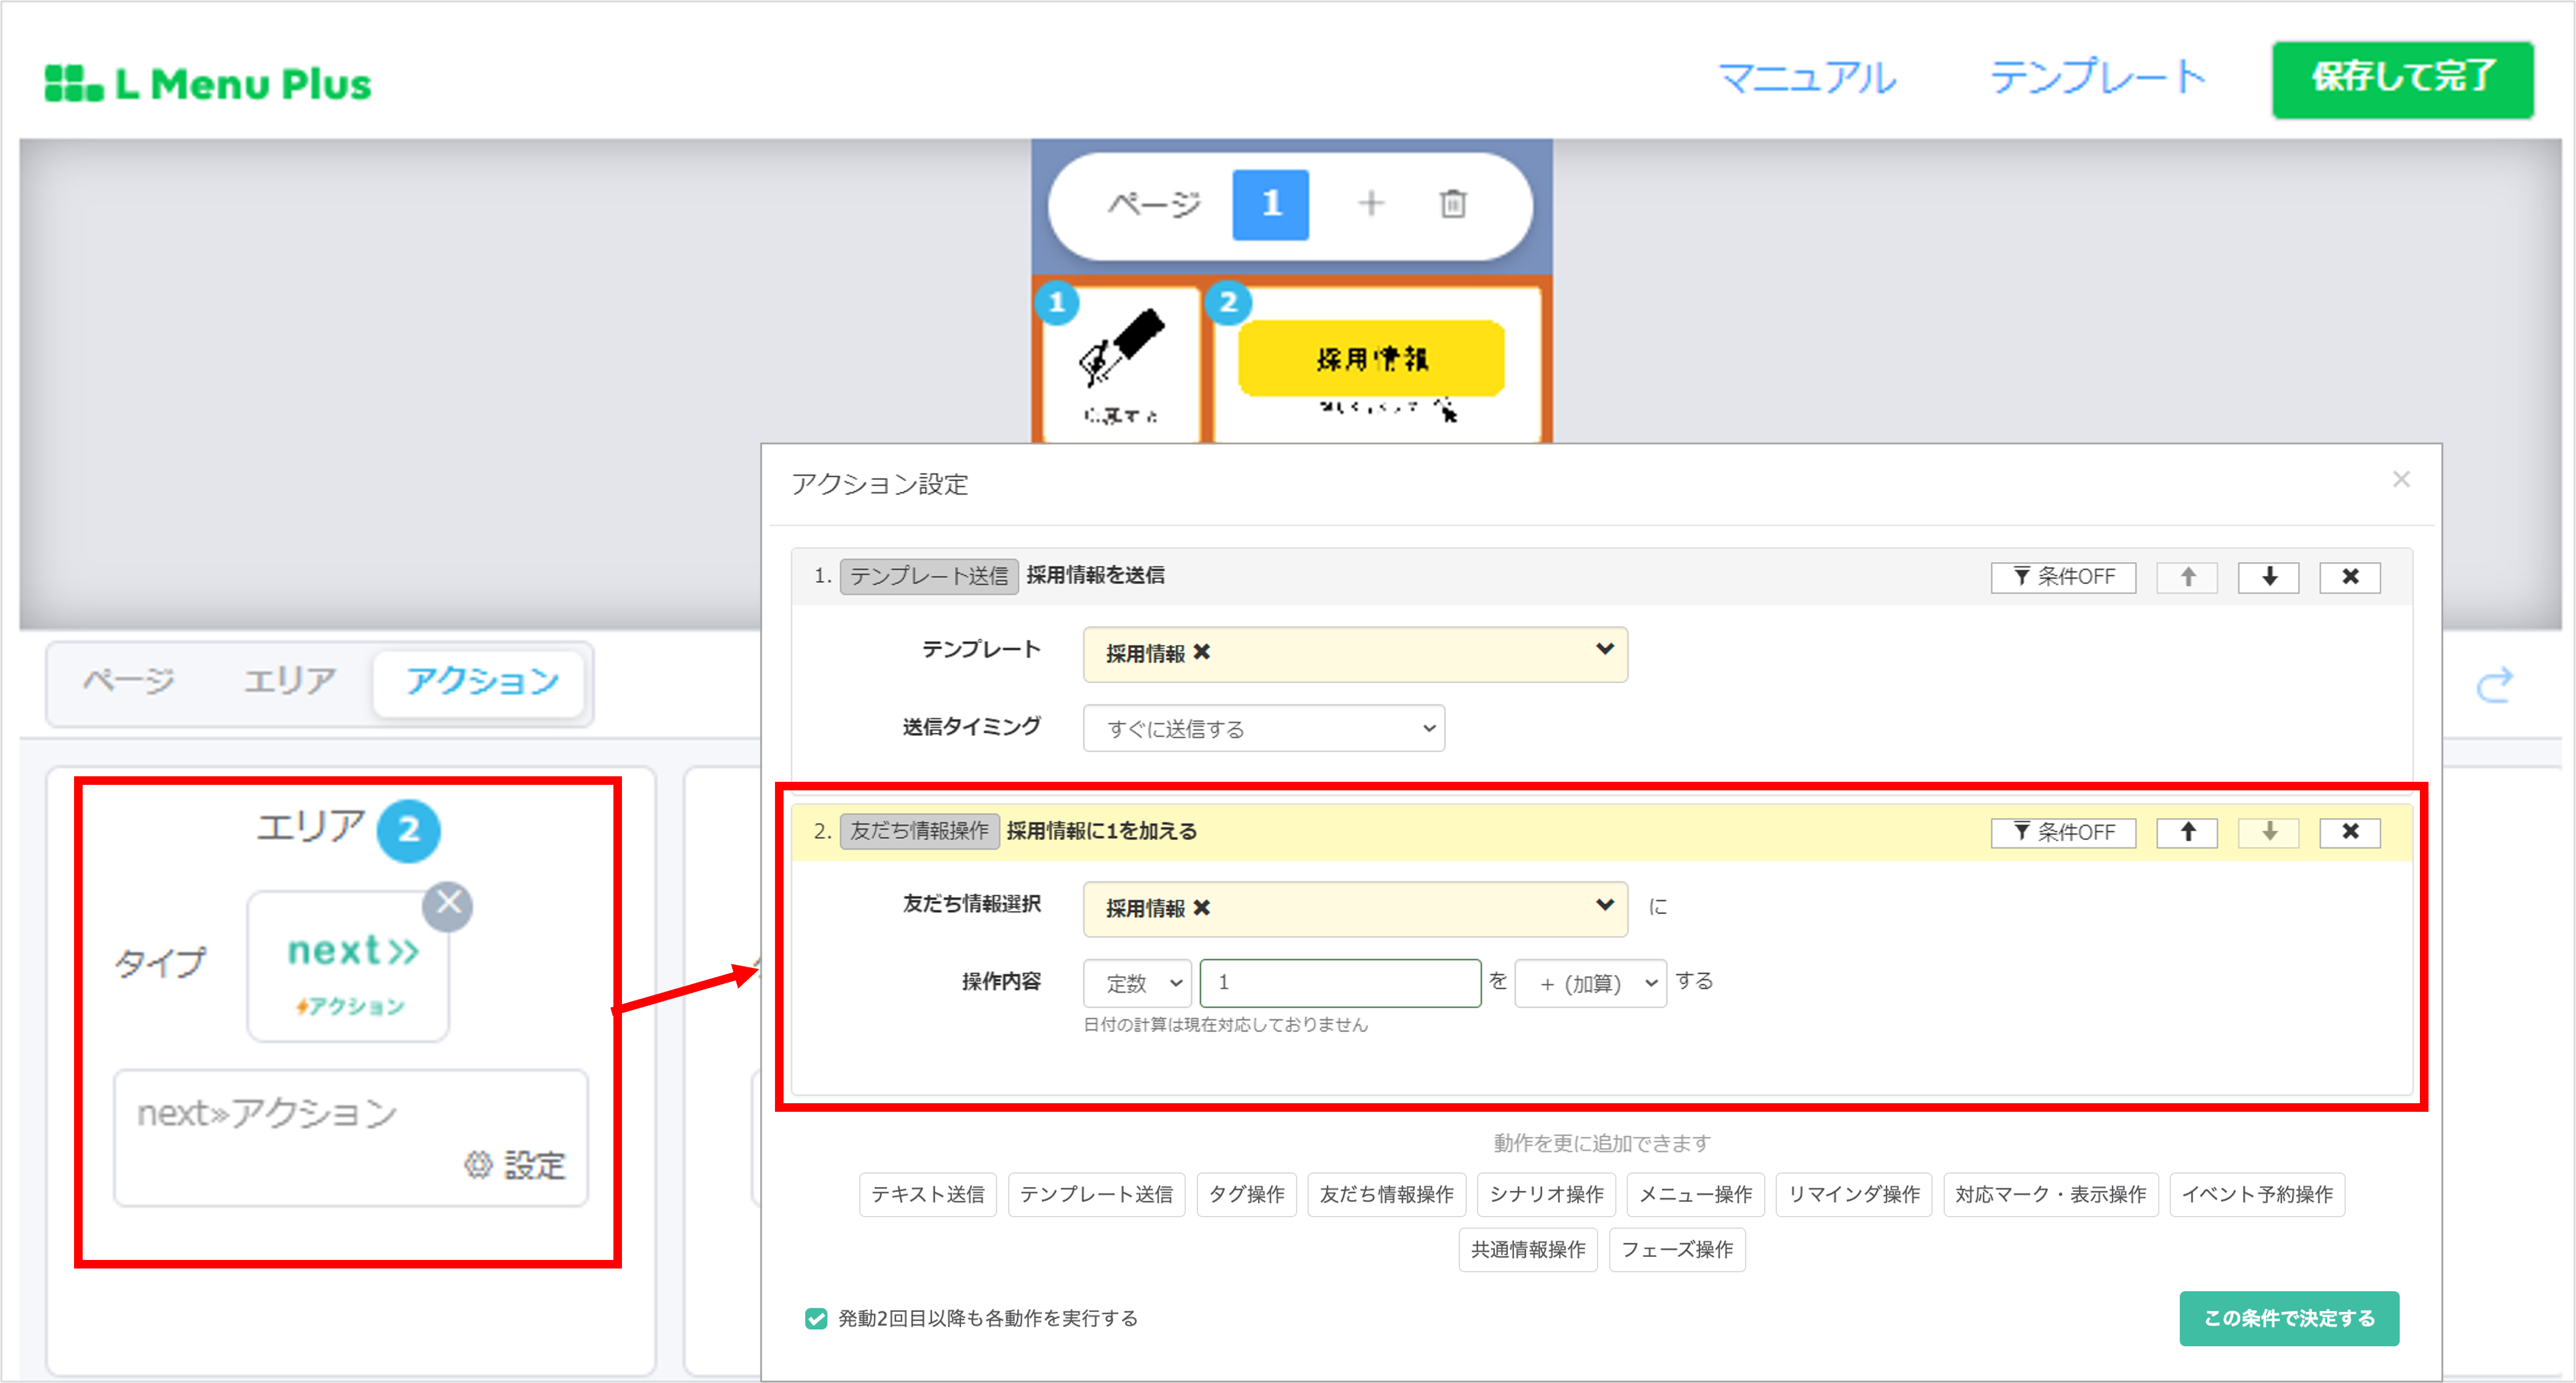Image resolution: width=2576 pixels, height=1383 pixels.
Task: Toggle 条件OFF on the 友だち情報操作 action
Action: (2063, 832)
